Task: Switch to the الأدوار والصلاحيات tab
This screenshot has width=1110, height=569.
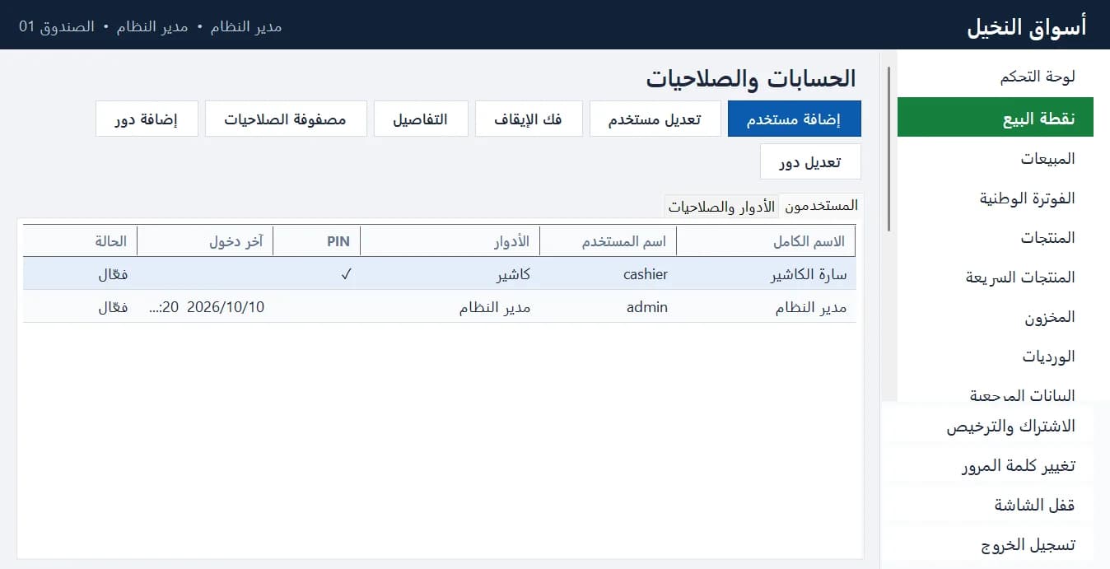Action: click(x=722, y=207)
